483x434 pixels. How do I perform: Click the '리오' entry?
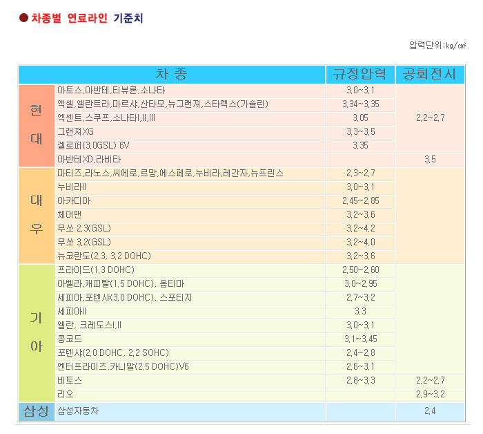point(66,395)
